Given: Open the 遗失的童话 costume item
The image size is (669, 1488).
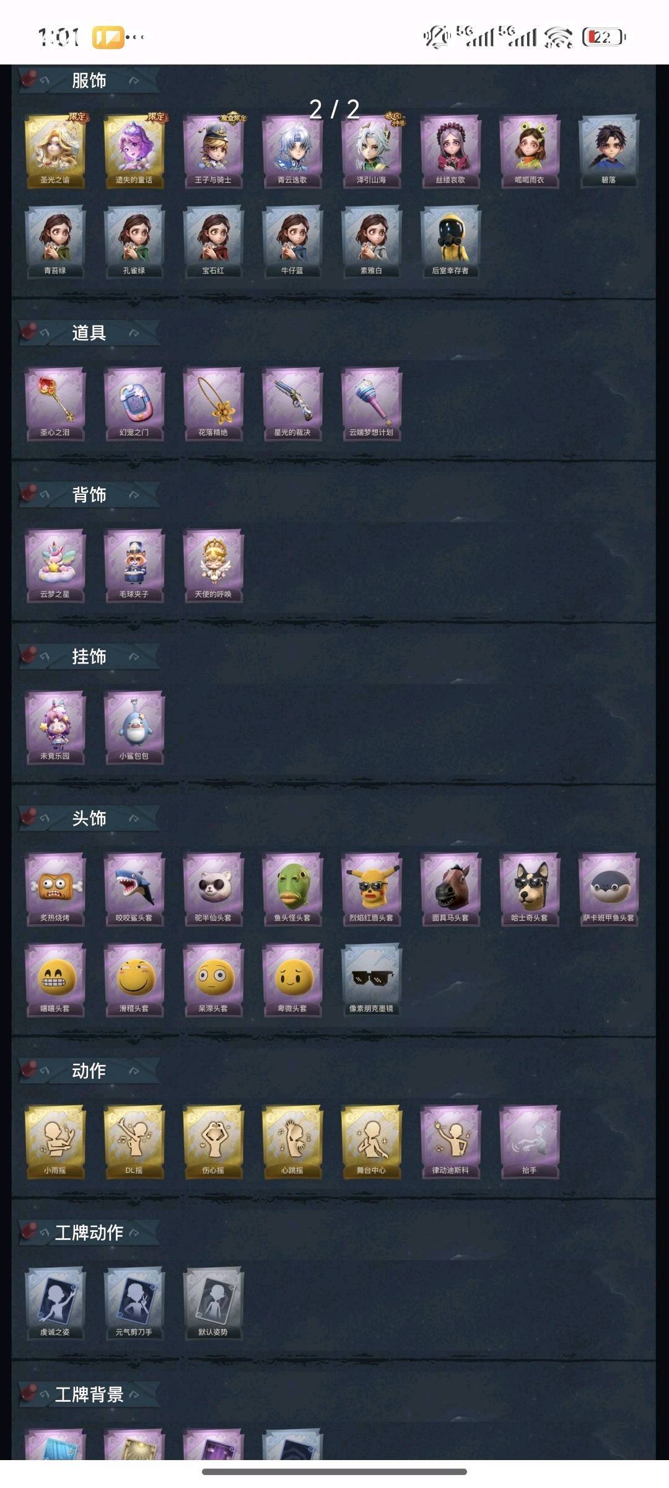Looking at the screenshot, I should [x=134, y=151].
